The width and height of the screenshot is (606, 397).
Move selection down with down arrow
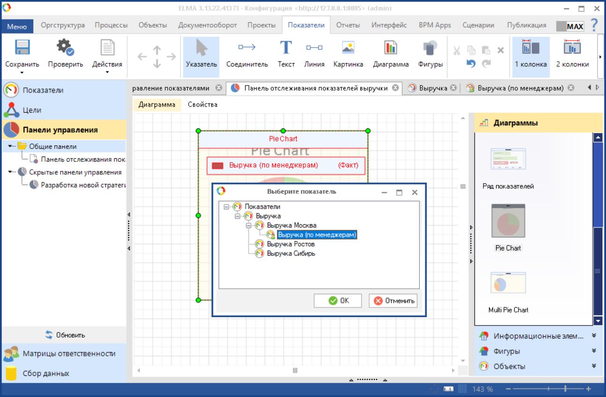tap(157, 64)
